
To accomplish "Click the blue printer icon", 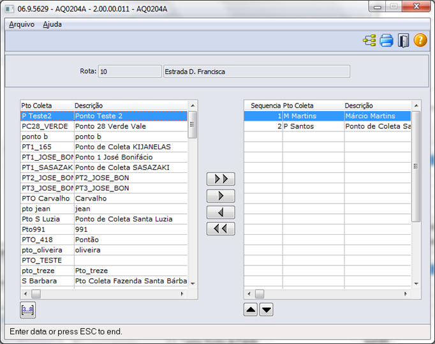I will [387, 41].
